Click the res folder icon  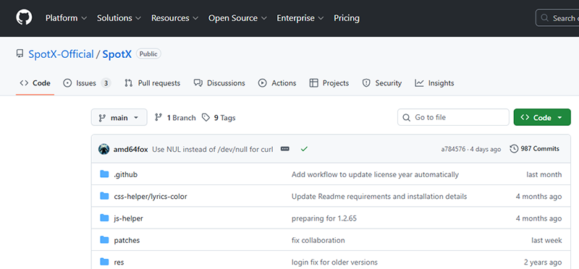104,262
